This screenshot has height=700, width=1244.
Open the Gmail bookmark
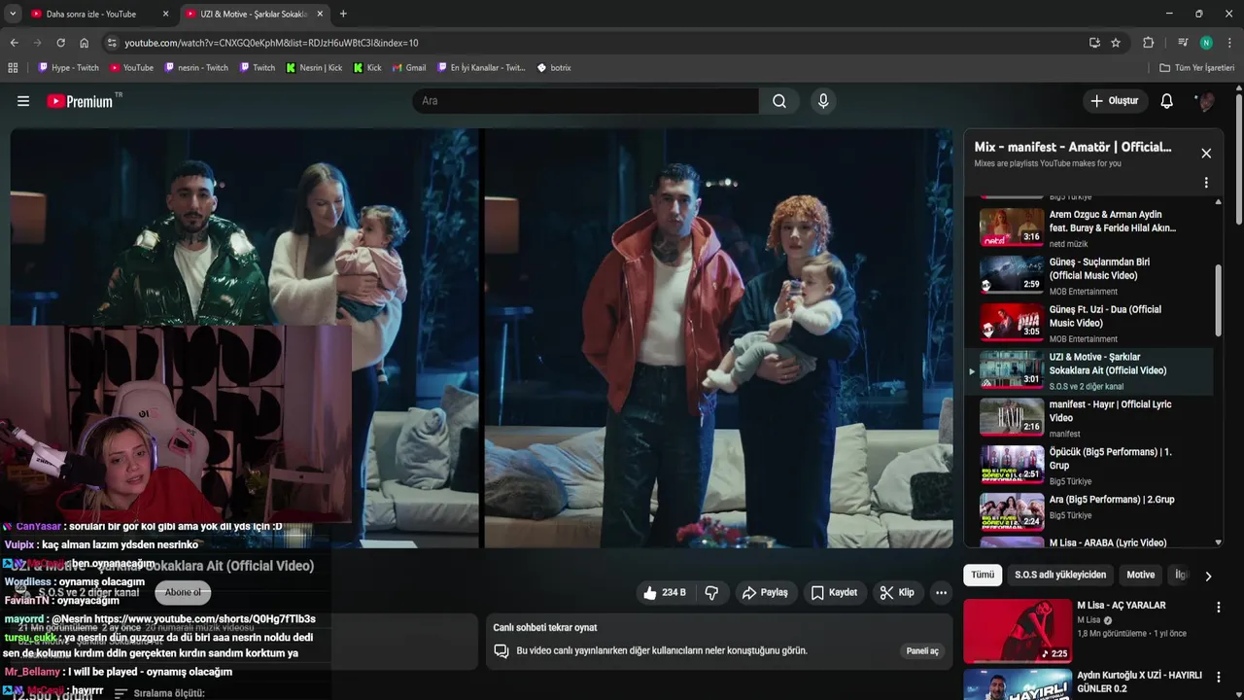[408, 68]
